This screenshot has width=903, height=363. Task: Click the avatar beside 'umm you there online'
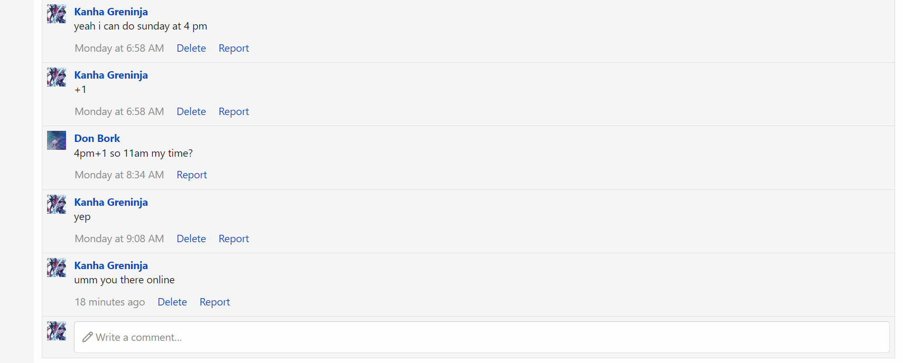pos(57,268)
